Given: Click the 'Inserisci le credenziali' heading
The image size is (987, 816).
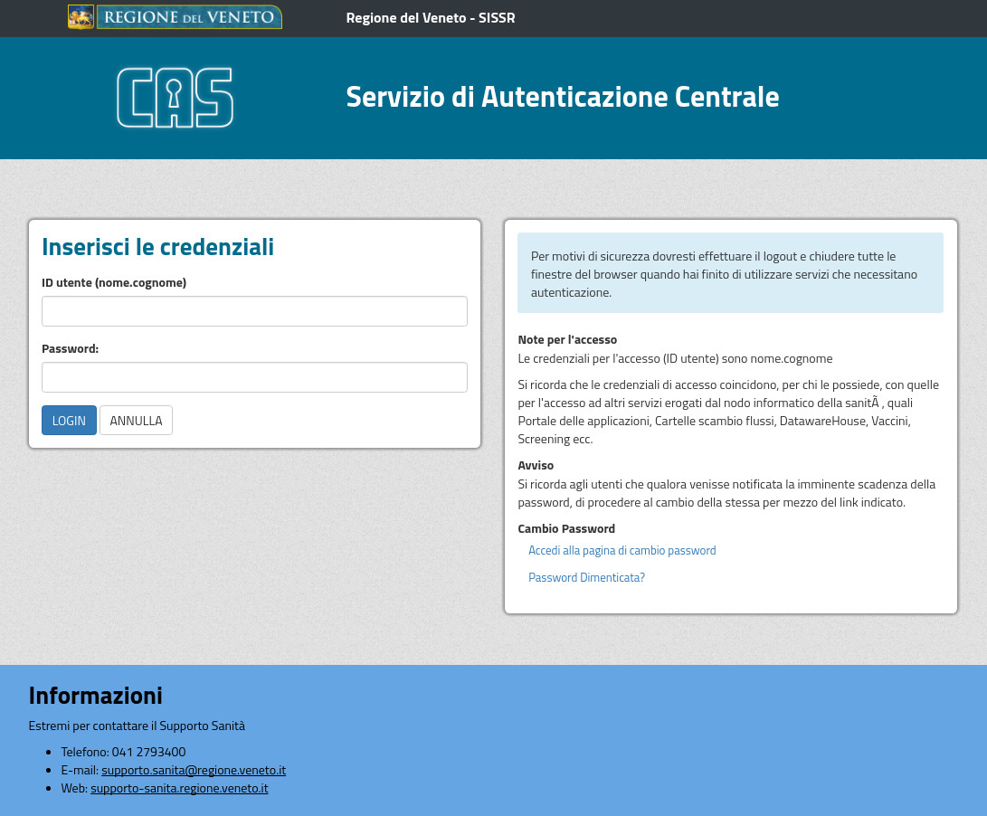Looking at the screenshot, I should click(157, 247).
